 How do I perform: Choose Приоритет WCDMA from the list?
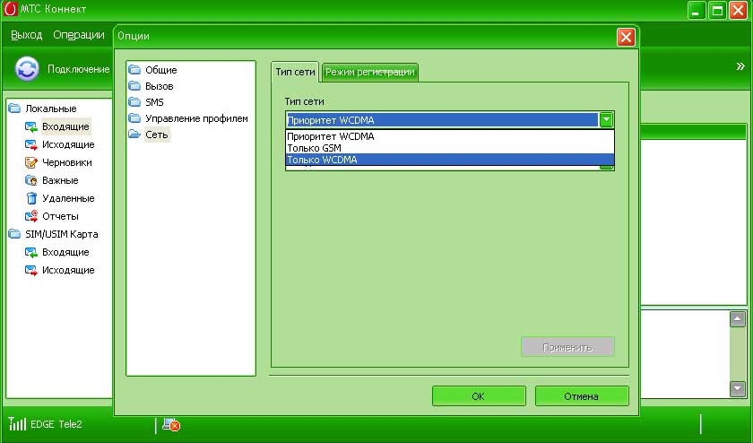point(449,136)
